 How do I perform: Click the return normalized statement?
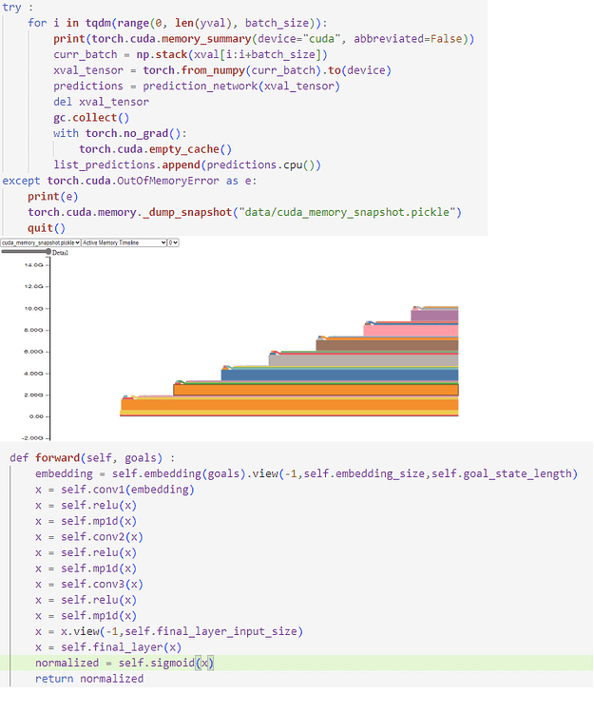pyautogui.click(x=89, y=679)
